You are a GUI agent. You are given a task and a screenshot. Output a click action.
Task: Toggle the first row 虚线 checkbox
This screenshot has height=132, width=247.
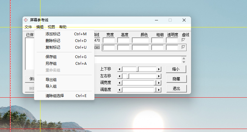184,40
